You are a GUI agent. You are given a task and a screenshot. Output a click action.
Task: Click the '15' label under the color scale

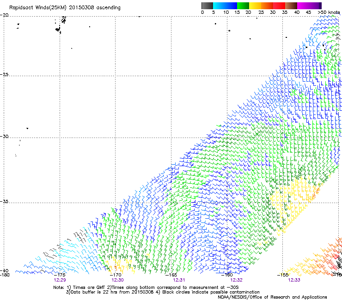pos(237,12)
